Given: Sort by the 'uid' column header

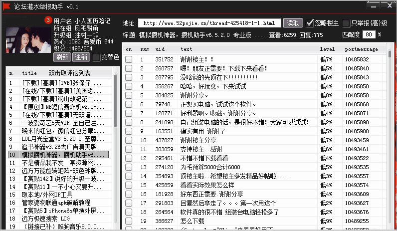Looking at the screenshot, I should [x=160, y=49].
